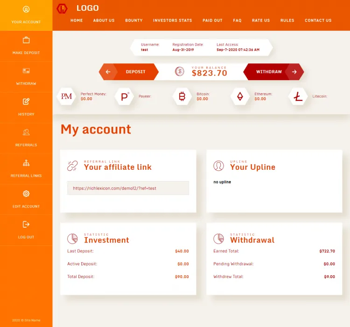Open Your Account sidebar label

point(26,22)
